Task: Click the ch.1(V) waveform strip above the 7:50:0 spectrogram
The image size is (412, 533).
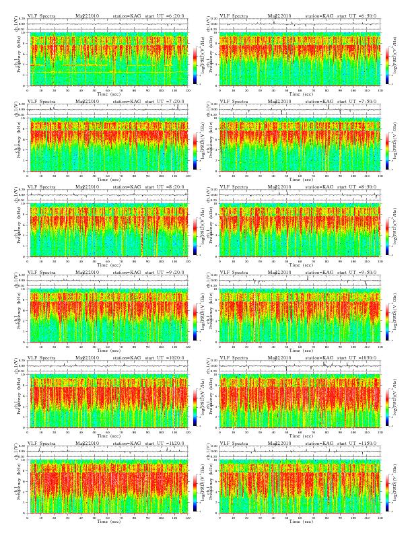Action: pos(300,110)
